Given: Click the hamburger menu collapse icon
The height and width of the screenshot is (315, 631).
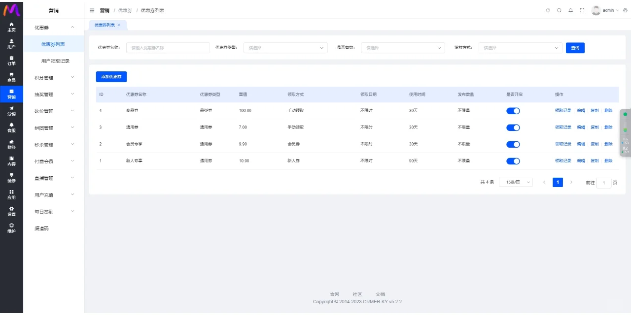Looking at the screenshot, I should click(92, 10).
